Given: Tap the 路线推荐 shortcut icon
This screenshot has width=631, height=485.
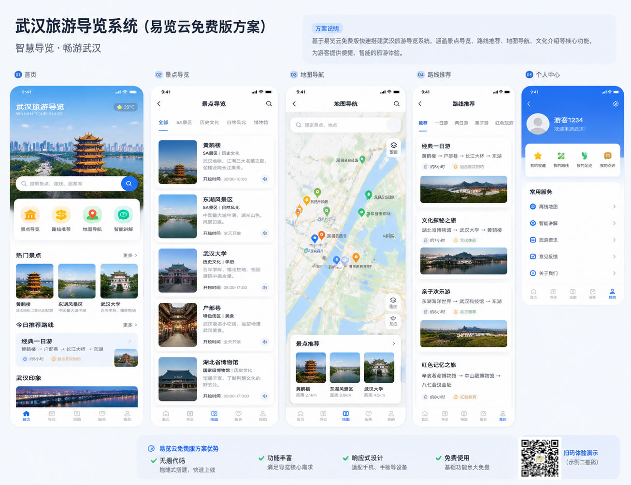Looking at the screenshot, I should coord(61,215).
